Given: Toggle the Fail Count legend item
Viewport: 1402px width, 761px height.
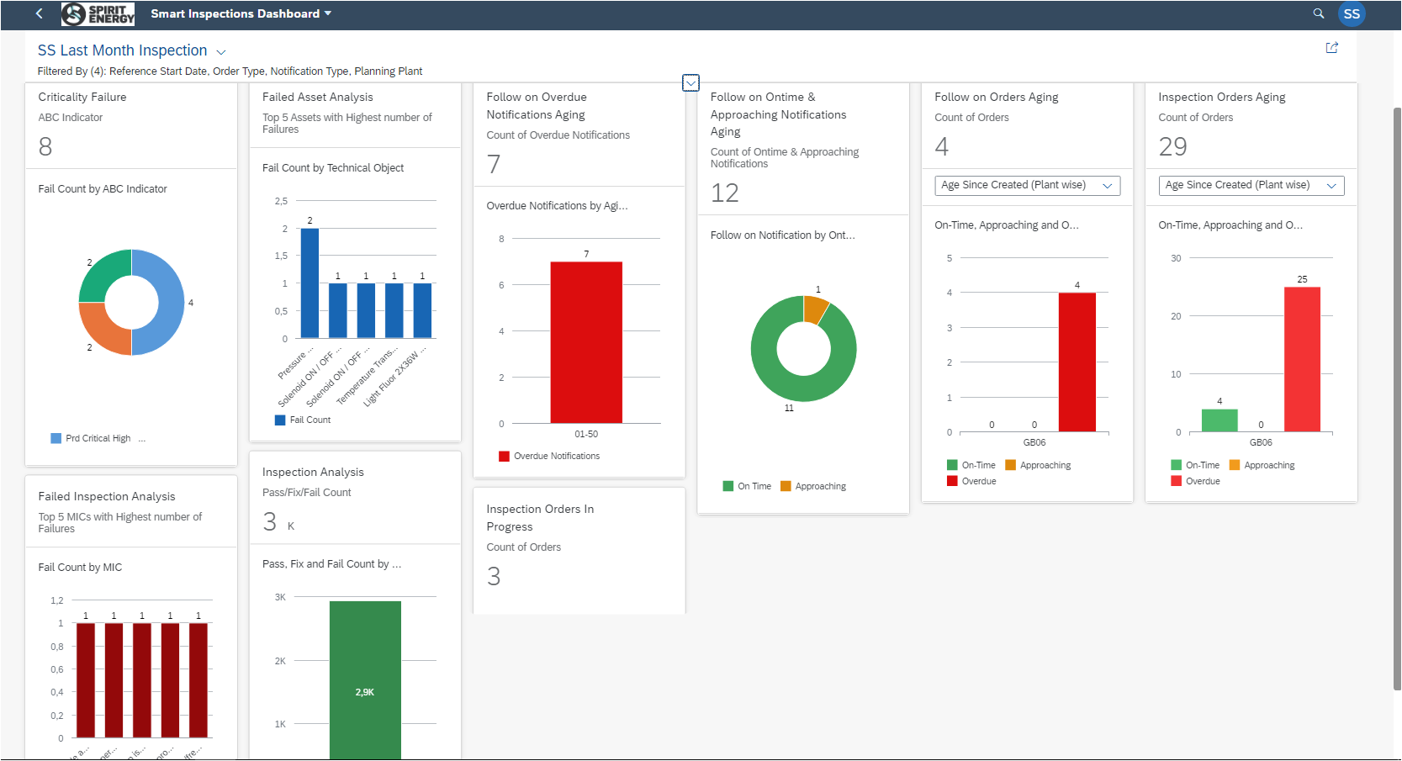Looking at the screenshot, I should click(x=303, y=420).
